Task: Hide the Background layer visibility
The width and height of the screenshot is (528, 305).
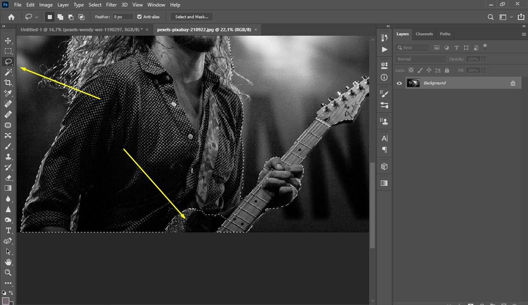Action: 399,83
